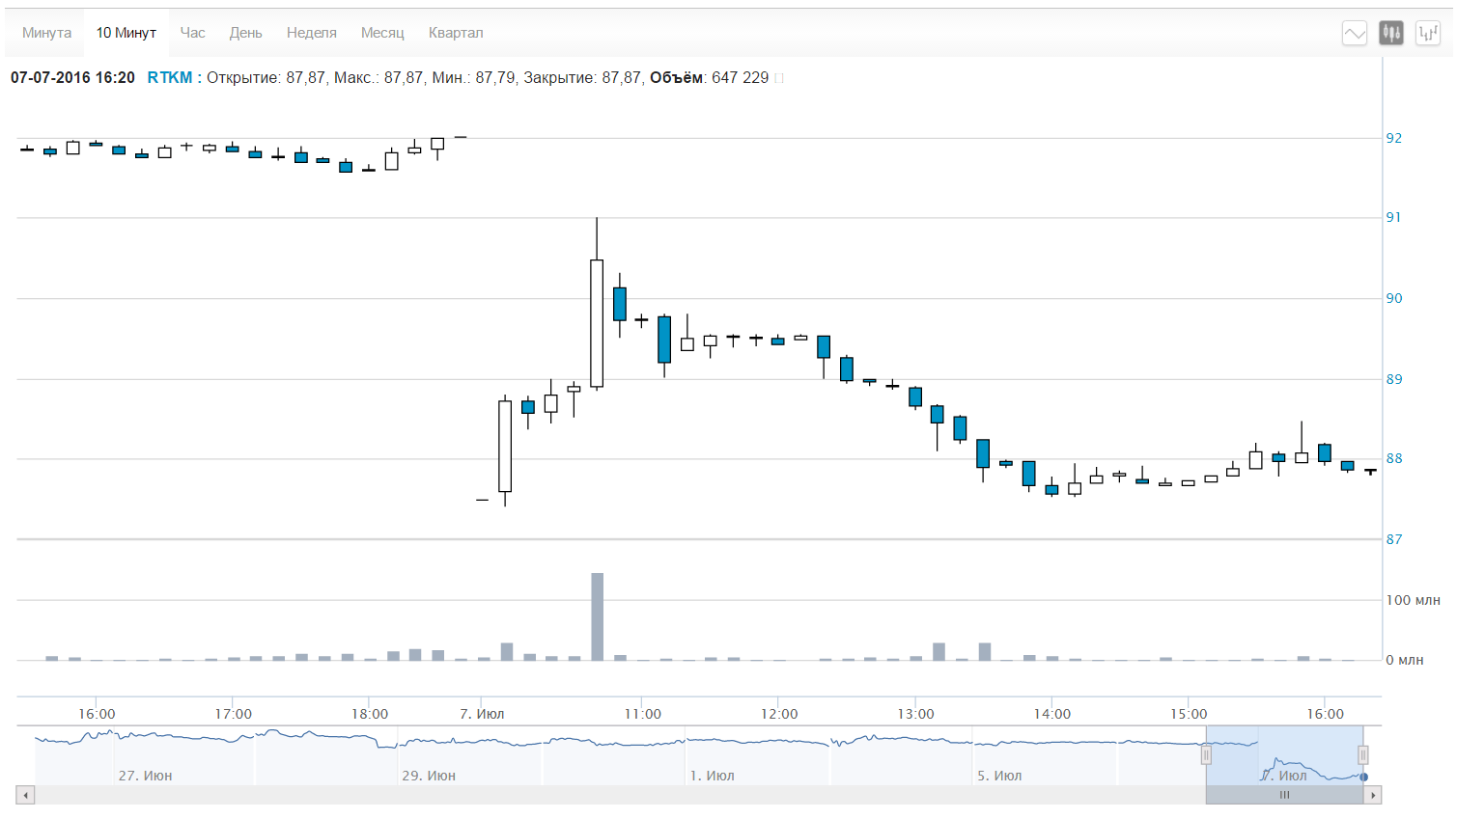
Task: Click the navigator scroll right arrow
Action: [1373, 795]
